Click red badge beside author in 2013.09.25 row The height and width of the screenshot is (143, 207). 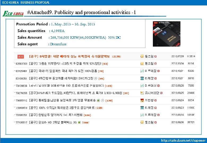[x=161, y=93]
